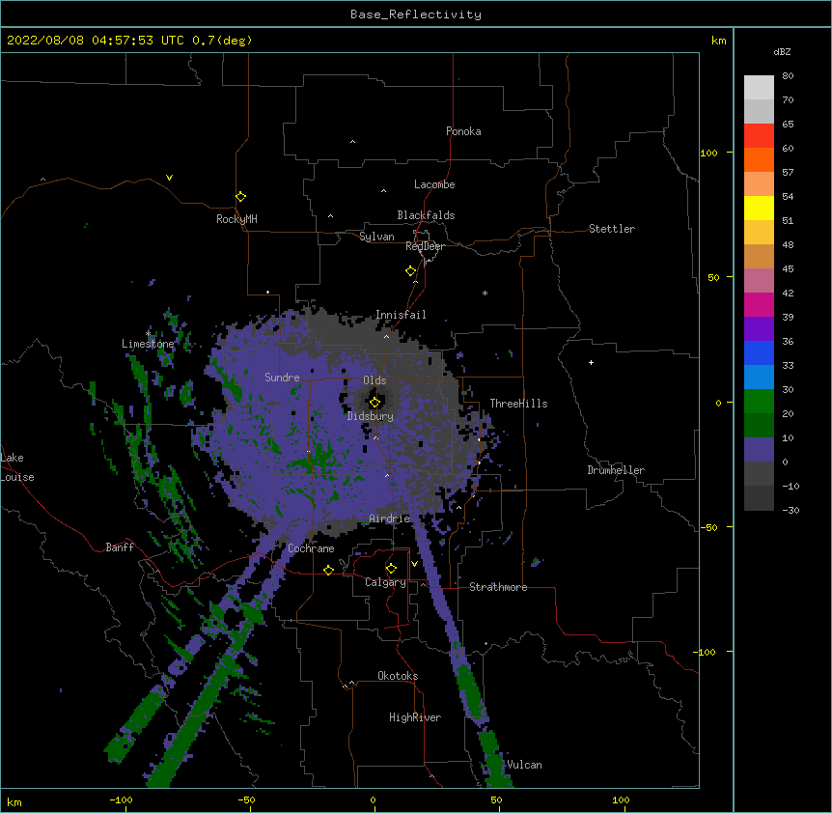832x813 pixels.
Task: Select the bright yellow legend swatch
Action: (759, 208)
